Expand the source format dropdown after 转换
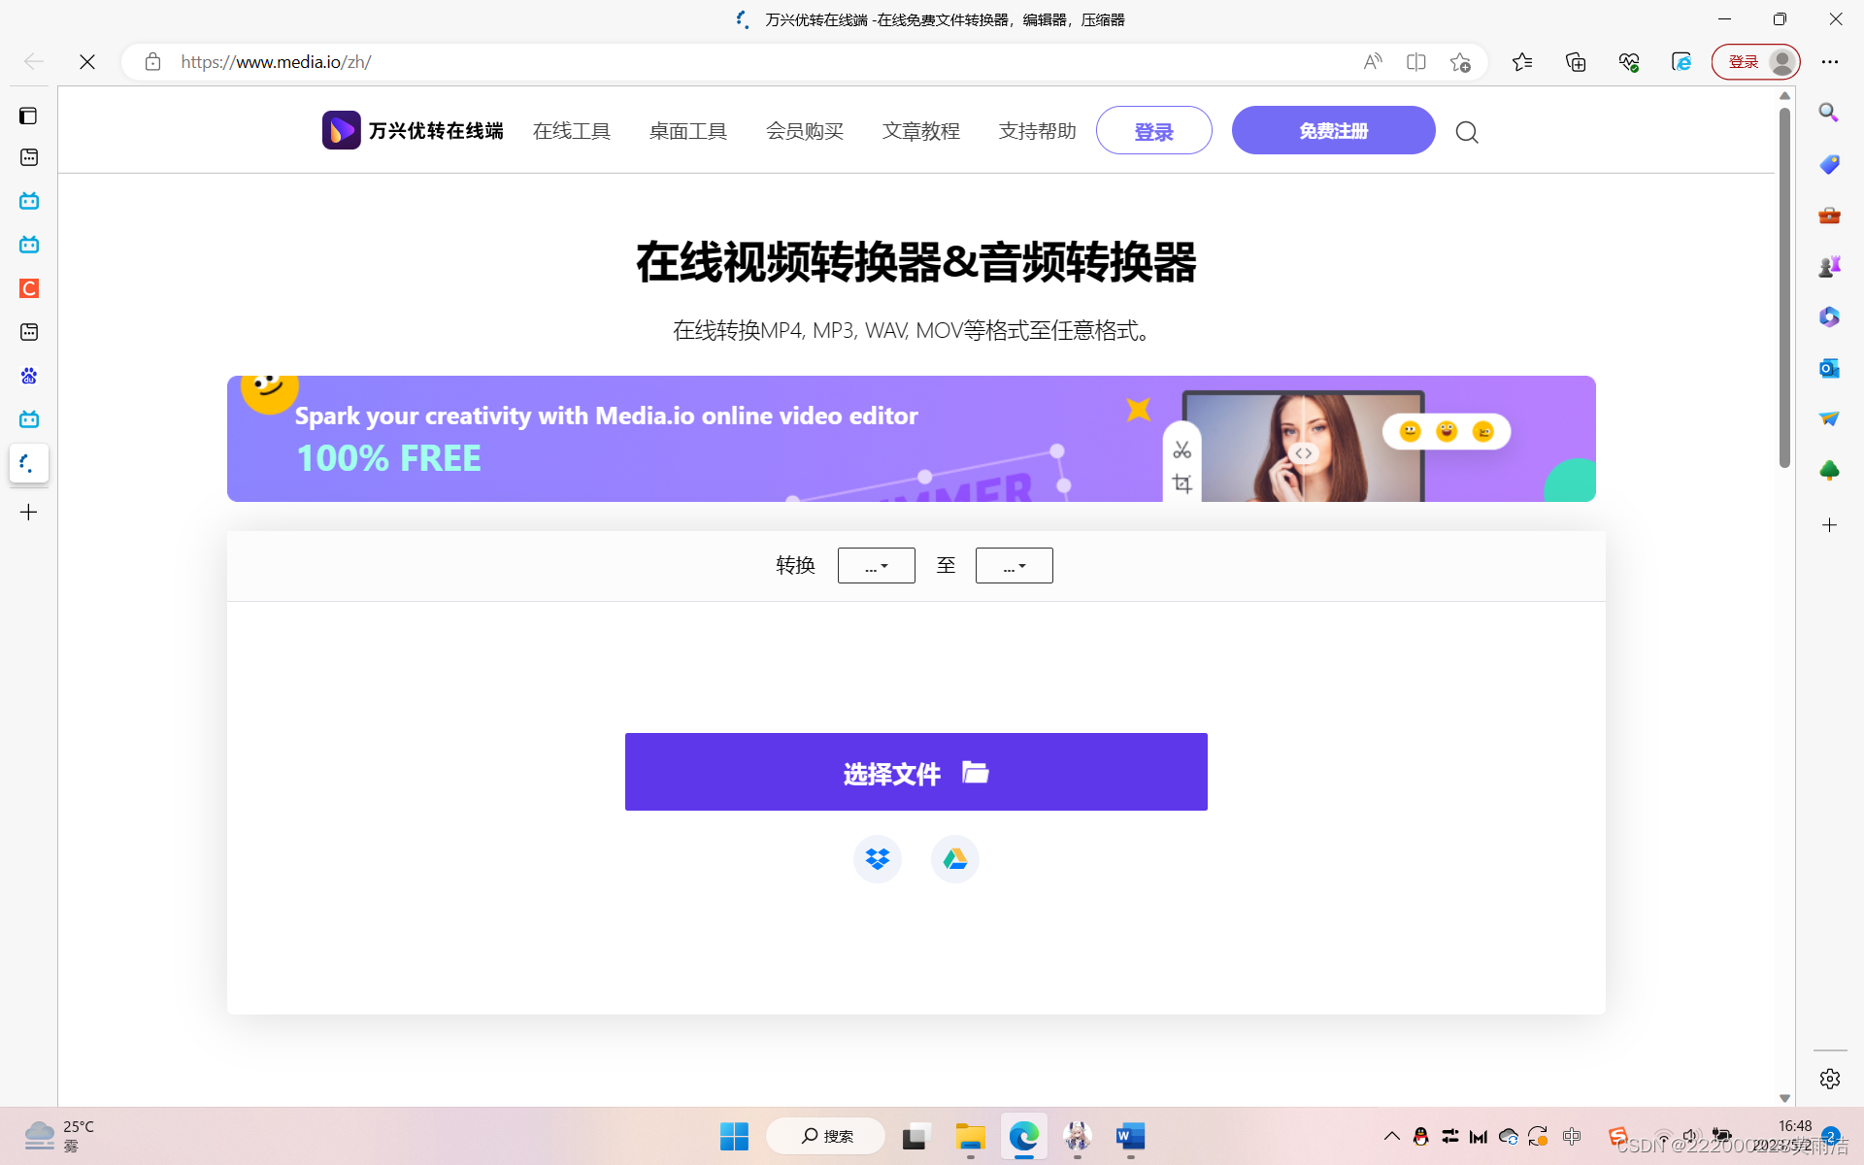This screenshot has height=1165, width=1864. pyautogui.click(x=876, y=566)
